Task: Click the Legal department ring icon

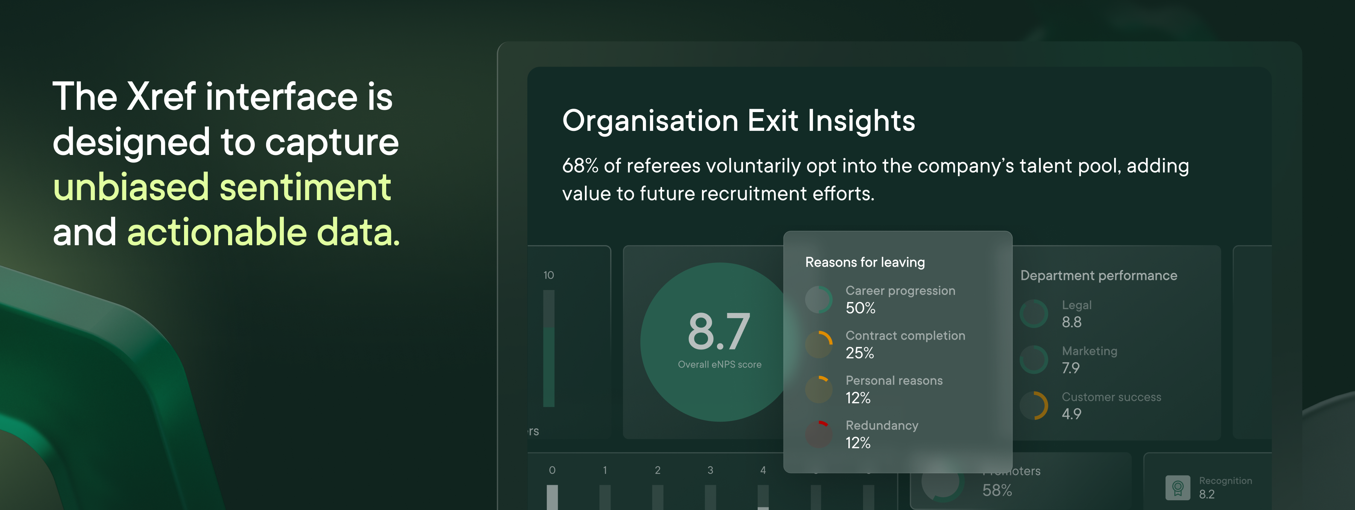Action: [1034, 314]
